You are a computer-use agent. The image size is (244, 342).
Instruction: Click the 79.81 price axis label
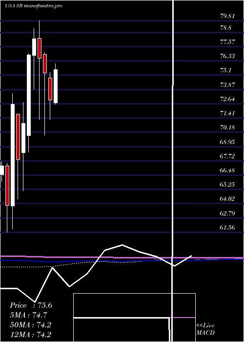coord(227,16)
